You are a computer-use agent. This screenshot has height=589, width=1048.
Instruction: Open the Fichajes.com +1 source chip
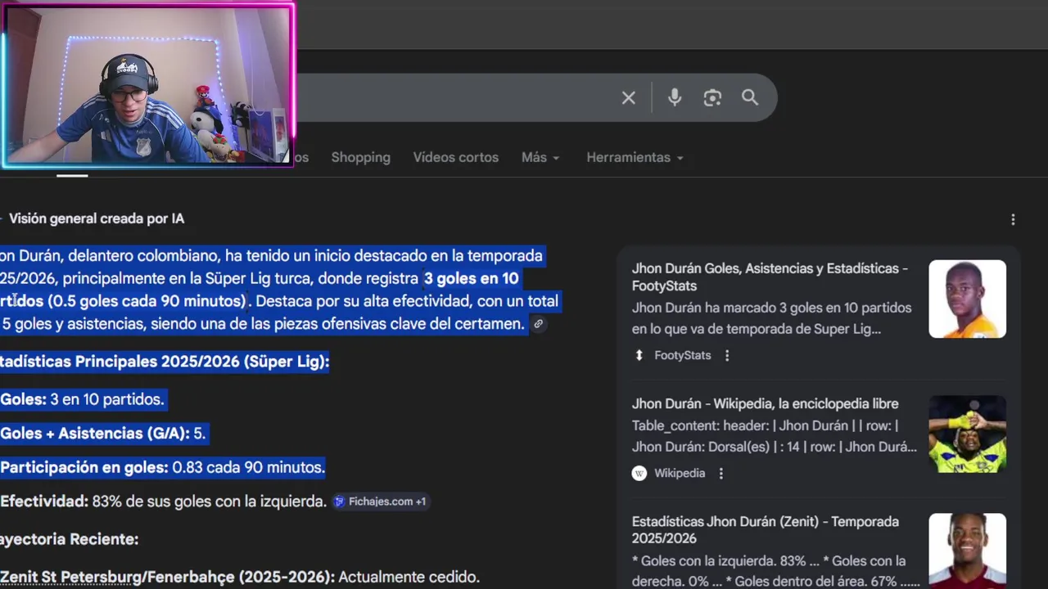pos(381,501)
